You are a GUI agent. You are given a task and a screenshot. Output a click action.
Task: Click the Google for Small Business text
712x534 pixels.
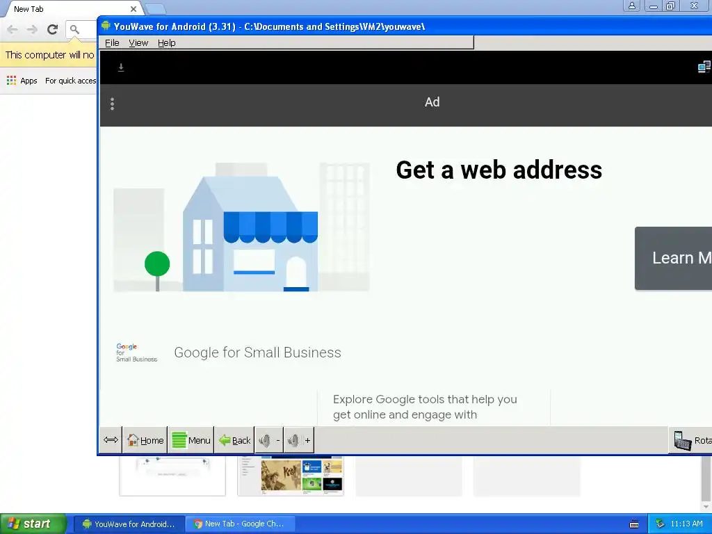click(x=257, y=353)
